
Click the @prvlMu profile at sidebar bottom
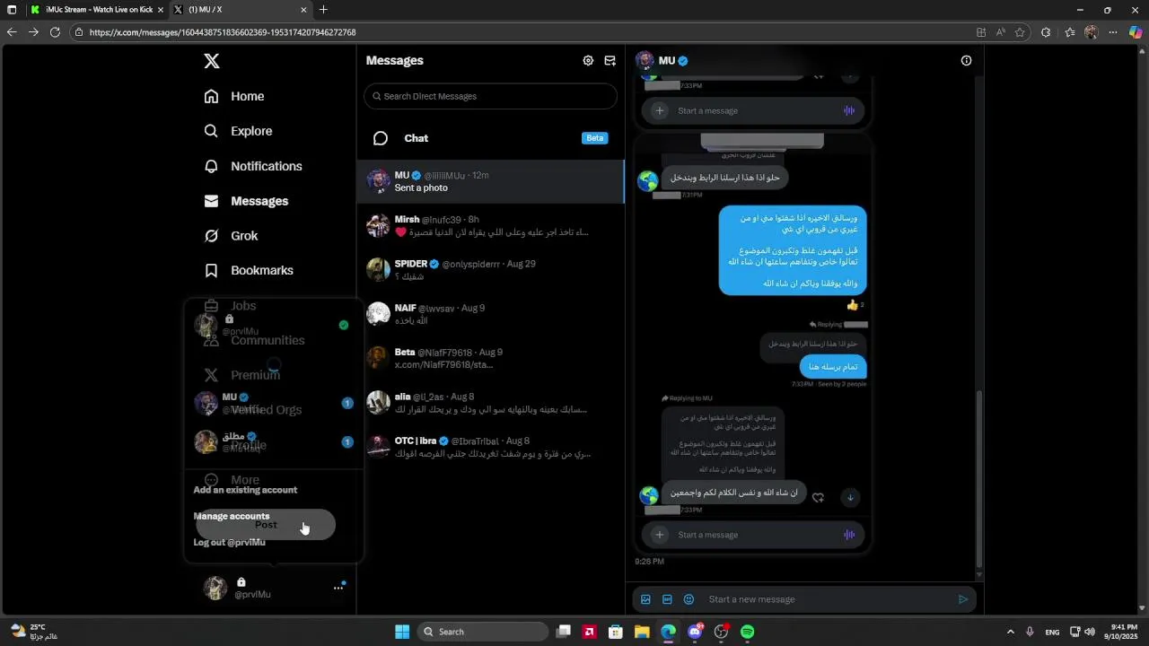pyautogui.click(x=274, y=588)
